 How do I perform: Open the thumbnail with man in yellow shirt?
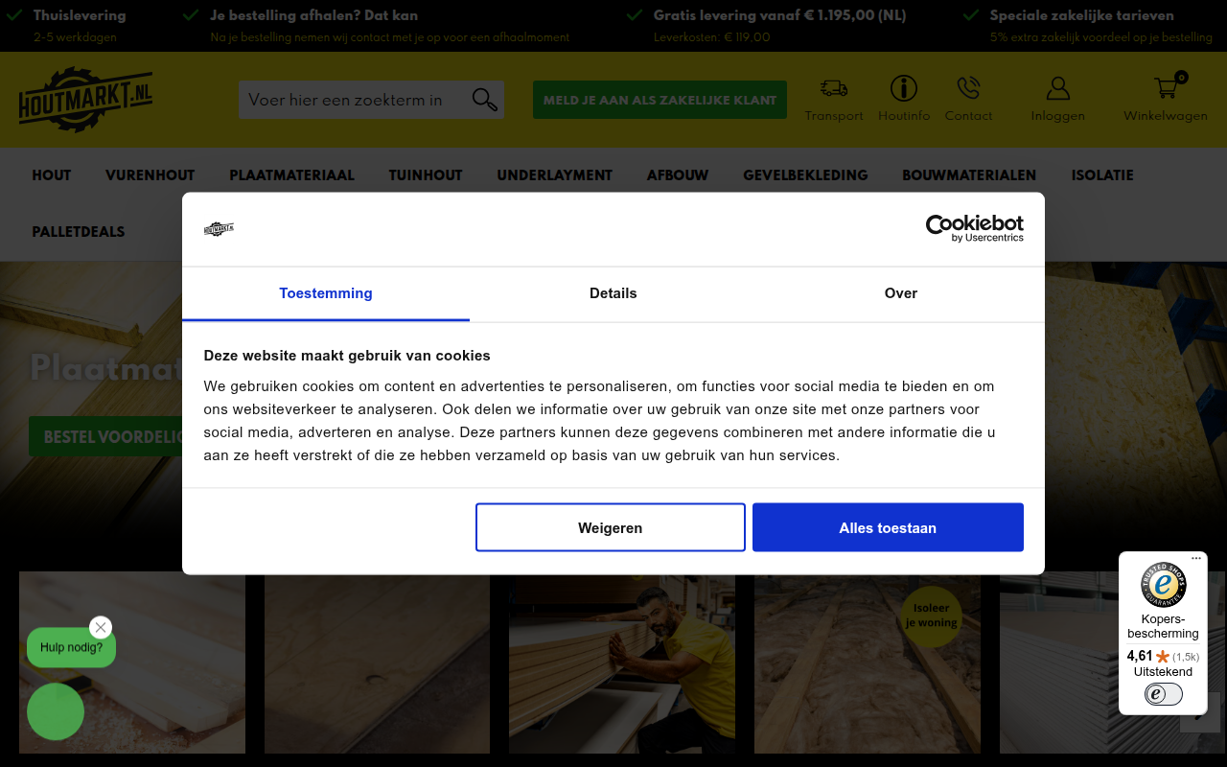point(622,662)
